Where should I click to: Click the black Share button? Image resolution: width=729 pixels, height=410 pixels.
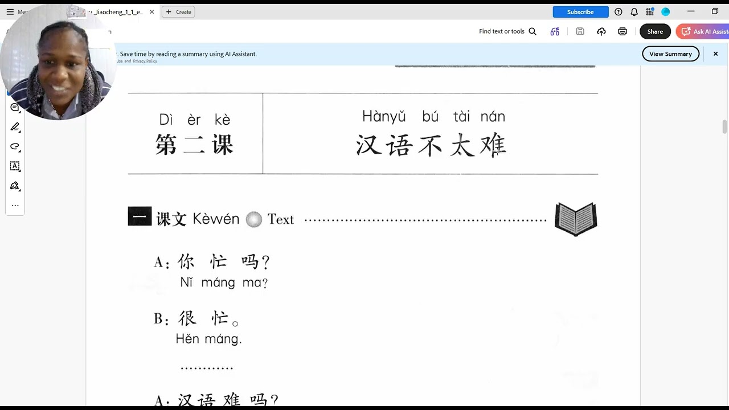655,31
